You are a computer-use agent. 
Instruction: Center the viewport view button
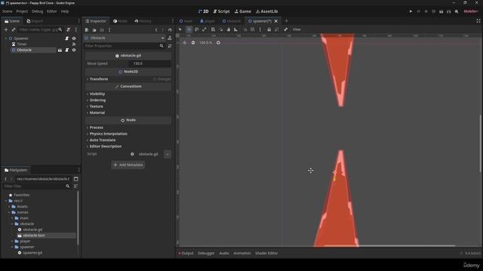point(184,43)
